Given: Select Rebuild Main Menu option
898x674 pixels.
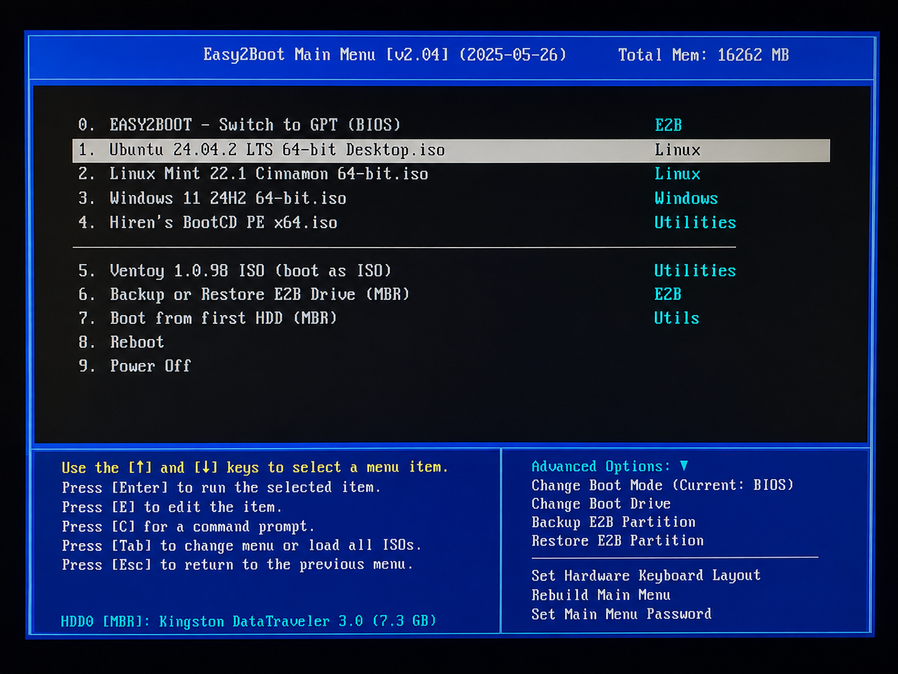Looking at the screenshot, I should tap(601, 595).
